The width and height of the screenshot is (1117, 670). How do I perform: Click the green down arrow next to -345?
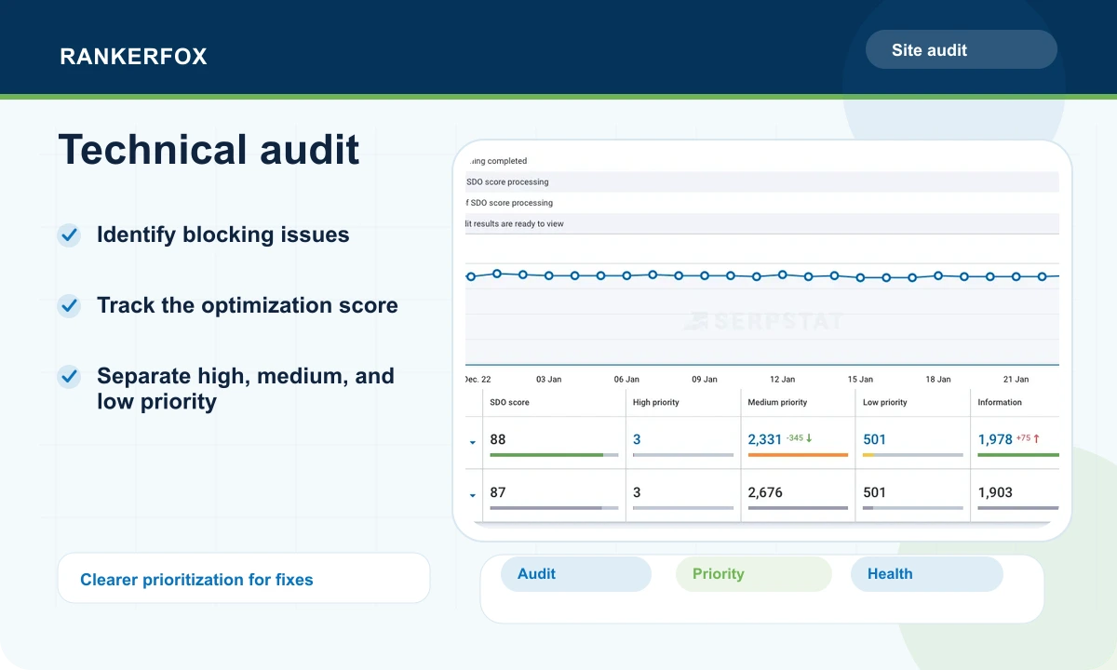[x=809, y=438]
